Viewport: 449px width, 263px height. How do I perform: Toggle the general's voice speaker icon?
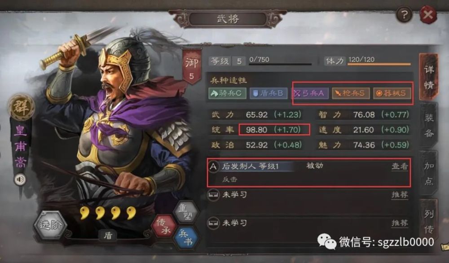coord(20,180)
